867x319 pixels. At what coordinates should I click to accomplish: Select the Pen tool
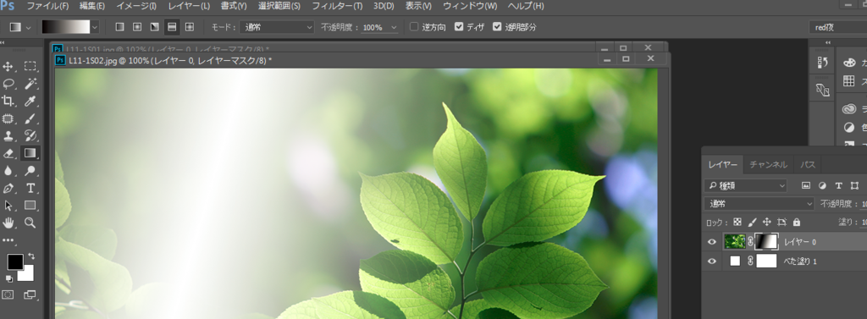[8, 188]
